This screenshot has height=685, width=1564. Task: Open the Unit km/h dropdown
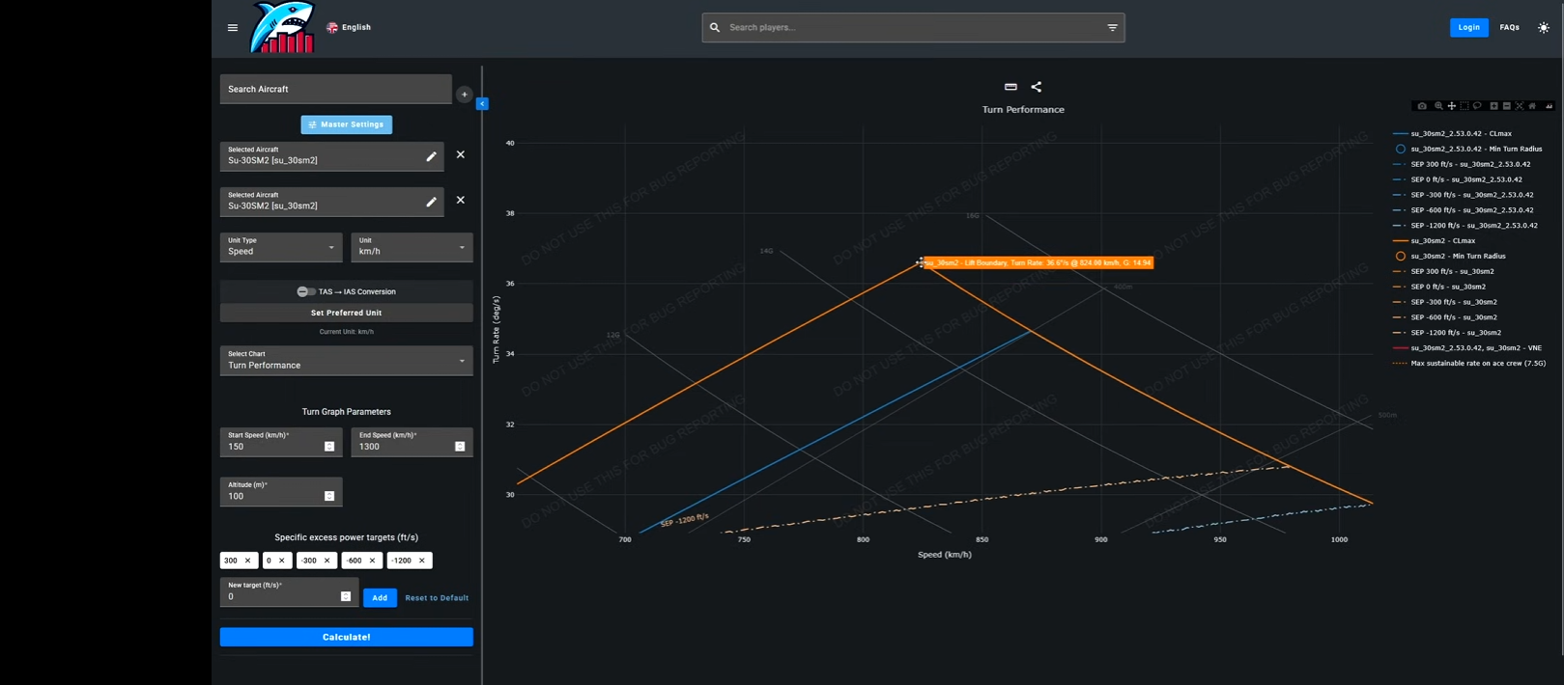pyautogui.click(x=412, y=247)
